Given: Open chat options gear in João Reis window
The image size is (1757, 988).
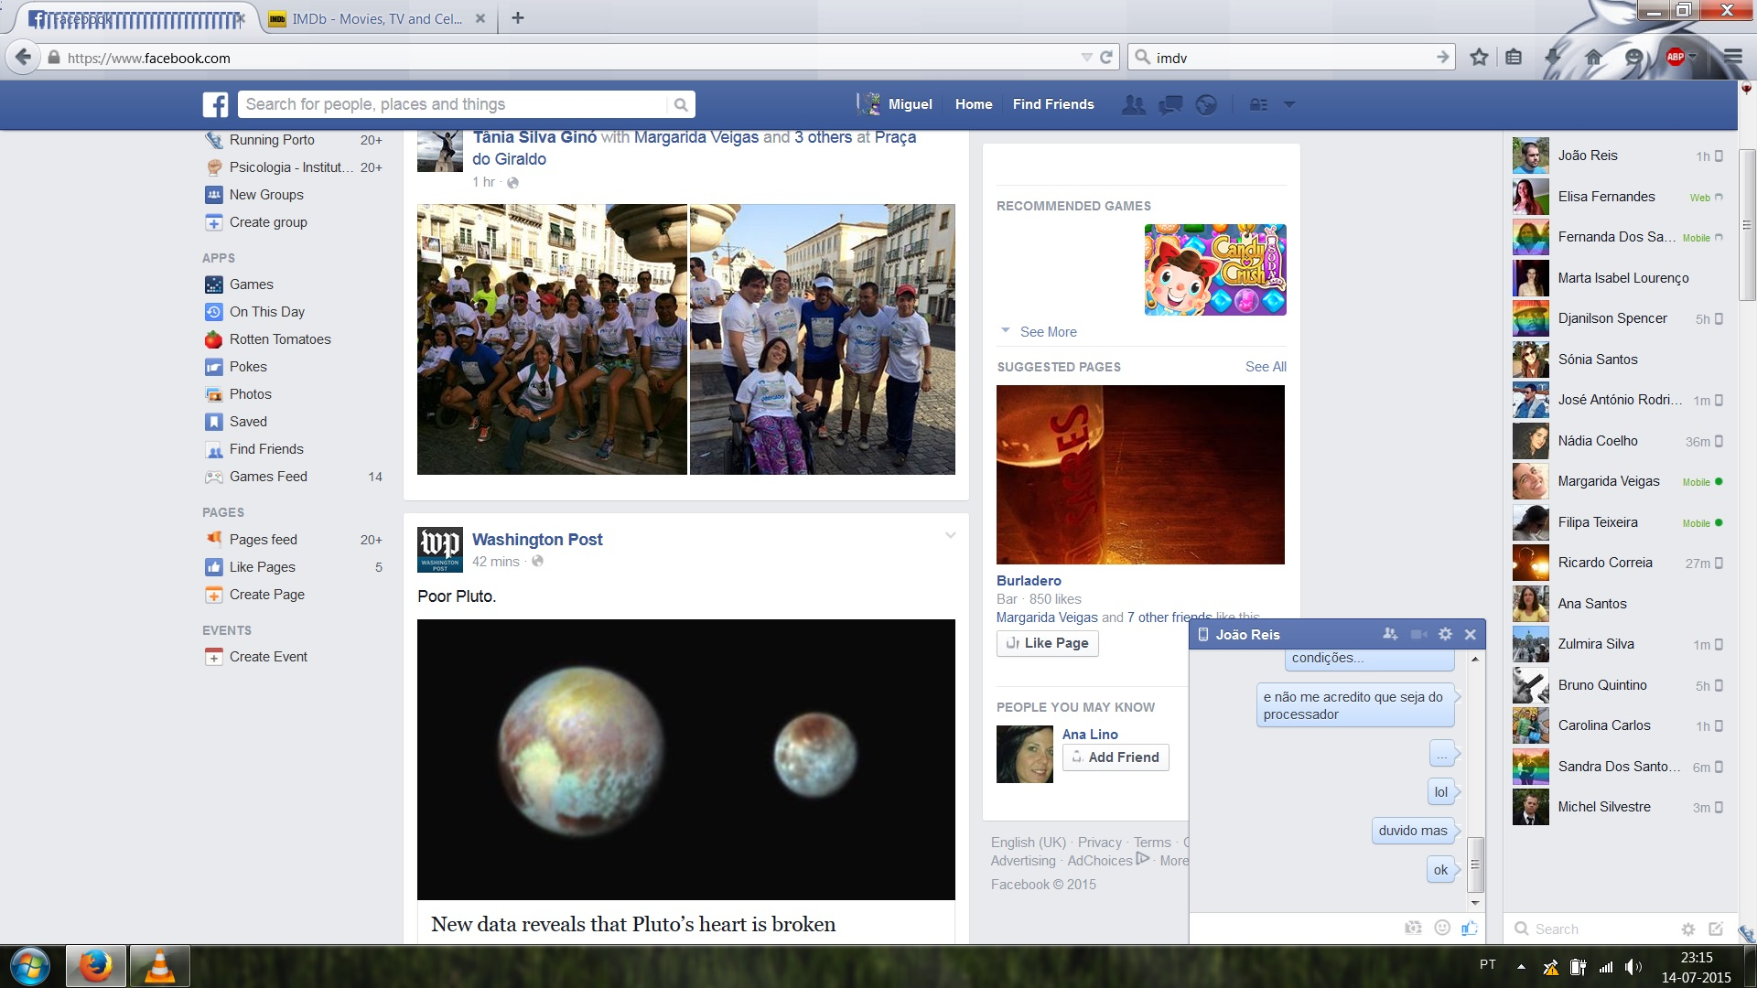Looking at the screenshot, I should (1445, 634).
